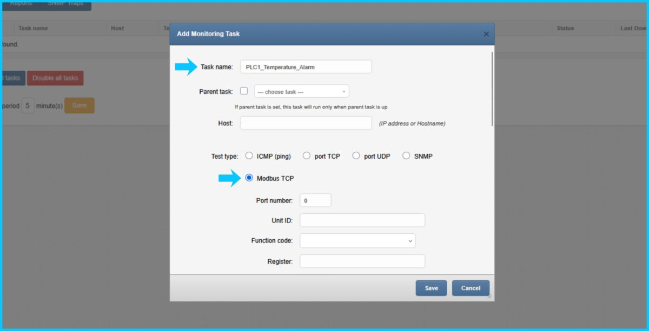
Task: Click the Register input field
Action: 362,261
